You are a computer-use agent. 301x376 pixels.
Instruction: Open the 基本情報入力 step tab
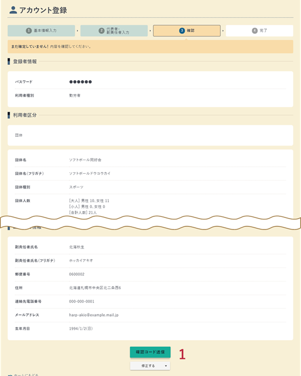[x=41, y=31]
